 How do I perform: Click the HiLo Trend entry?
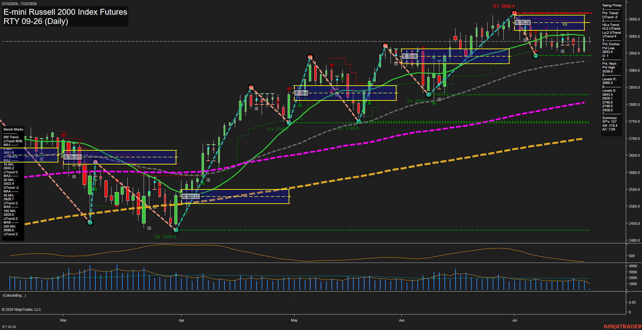click(611, 31)
